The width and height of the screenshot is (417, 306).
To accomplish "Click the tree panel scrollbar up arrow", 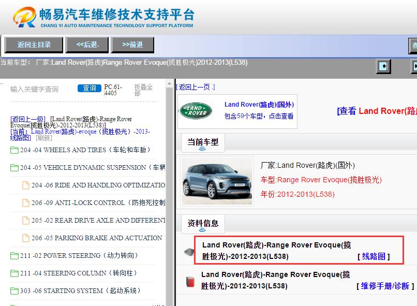I will tap(169, 83).
